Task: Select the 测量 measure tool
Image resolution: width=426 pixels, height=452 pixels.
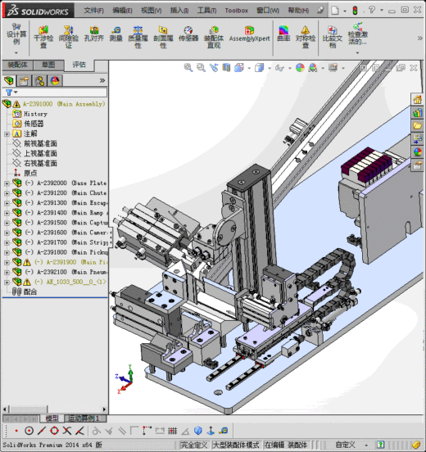Action: pyautogui.click(x=116, y=34)
